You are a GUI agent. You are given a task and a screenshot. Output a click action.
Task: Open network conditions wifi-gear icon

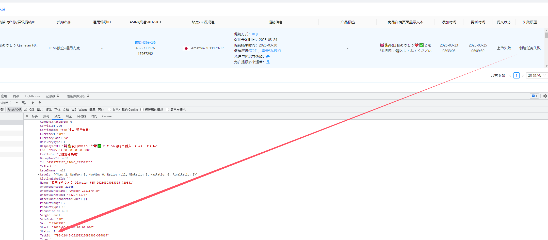[x=24, y=103]
